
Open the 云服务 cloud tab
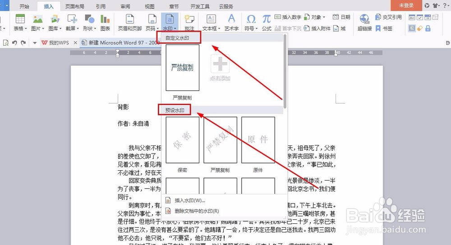(226, 6)
